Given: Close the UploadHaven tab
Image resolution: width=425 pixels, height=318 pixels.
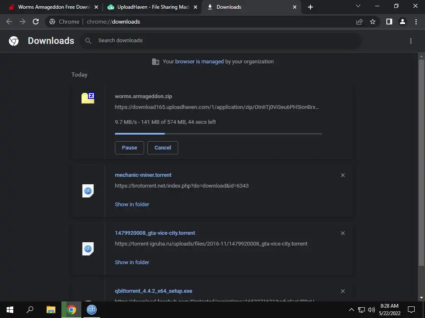Looking at the screenshot, I should (195, 7).
